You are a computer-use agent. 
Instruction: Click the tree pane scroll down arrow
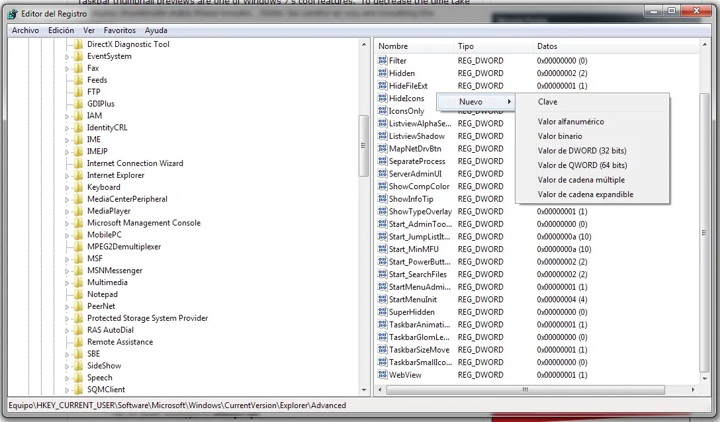364,390
